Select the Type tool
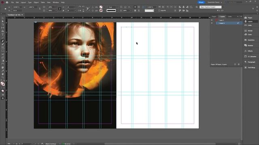Screen dimensions: 259x145 (3, 35)
